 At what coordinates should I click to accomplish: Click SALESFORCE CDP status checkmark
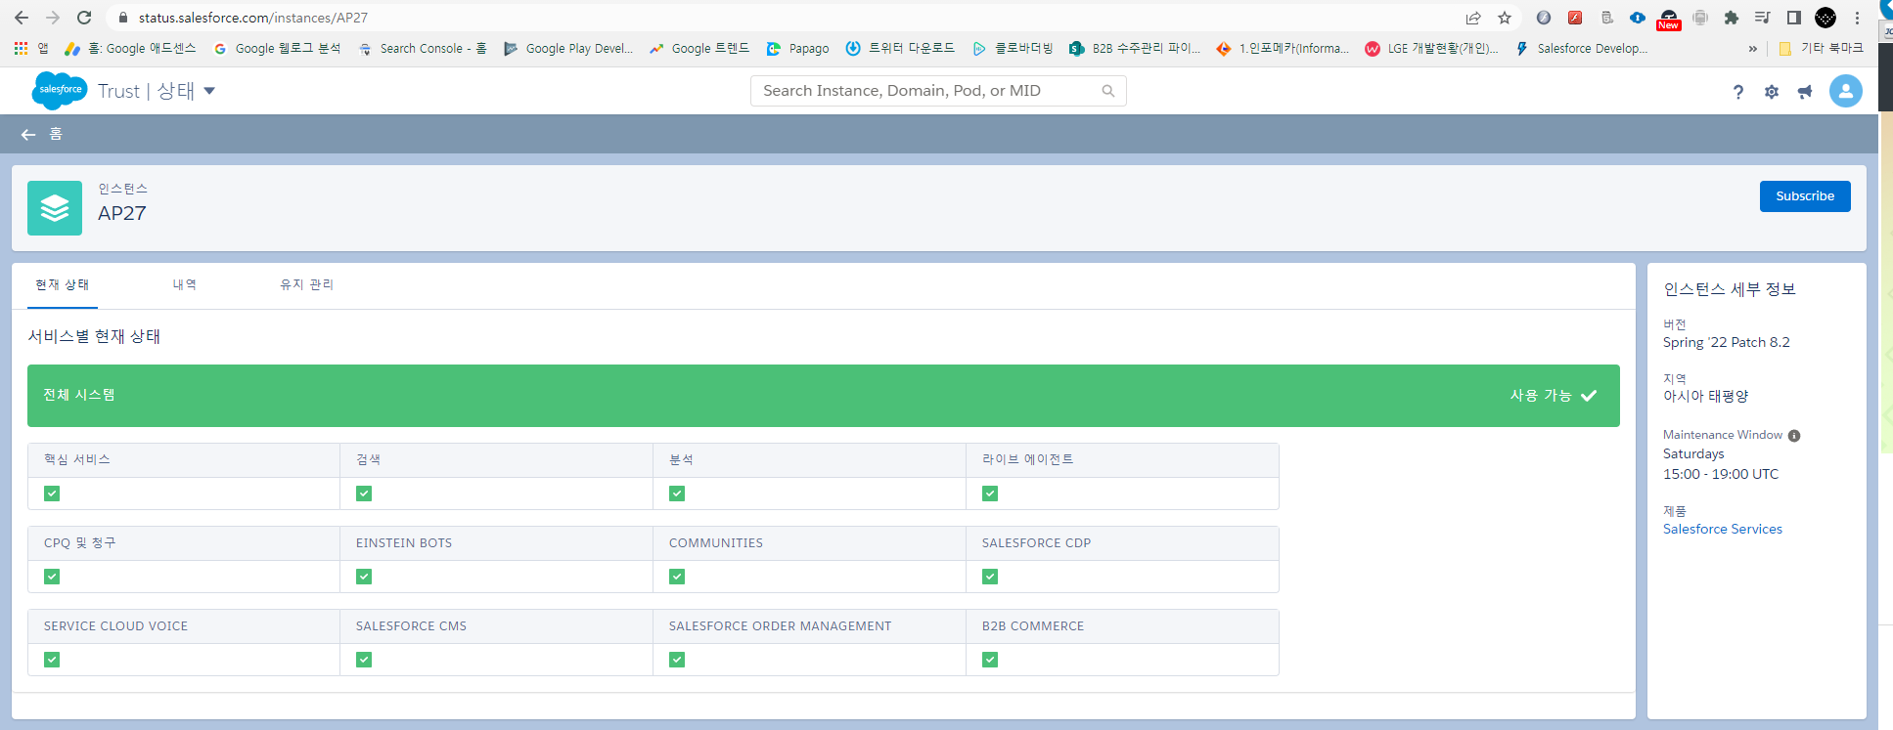pyautogui.click(x=990, y=577)
